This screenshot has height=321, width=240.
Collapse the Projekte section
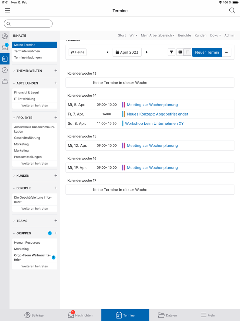(14, 118)
